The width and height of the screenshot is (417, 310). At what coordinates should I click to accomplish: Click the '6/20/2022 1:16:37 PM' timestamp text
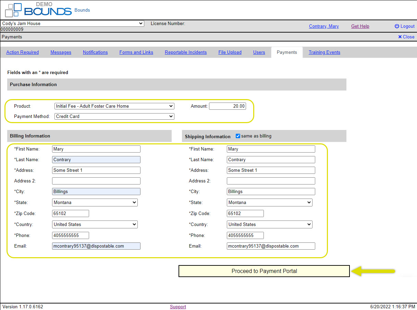pos(393,307)
